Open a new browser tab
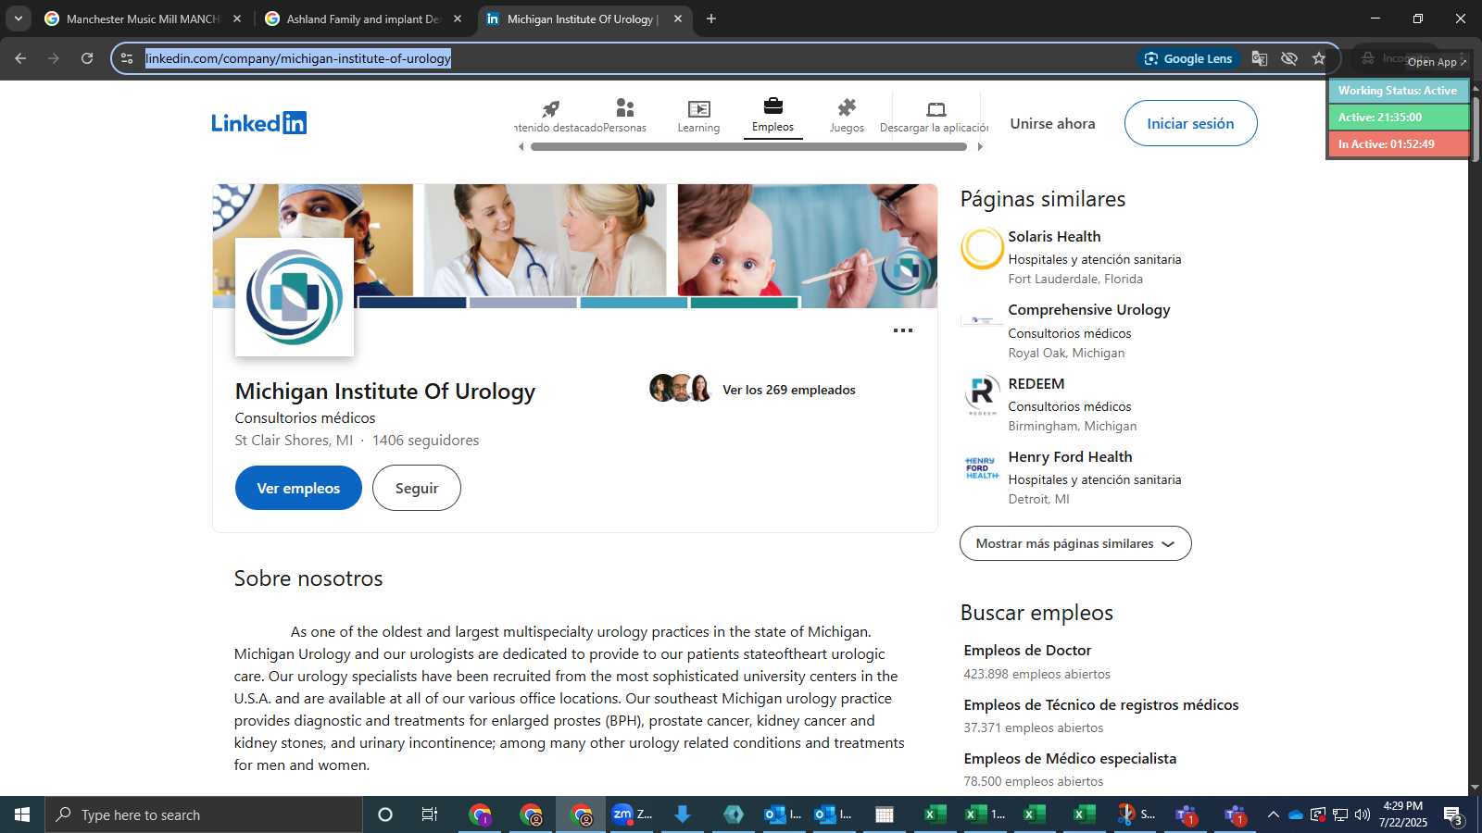 pos(710,19)
